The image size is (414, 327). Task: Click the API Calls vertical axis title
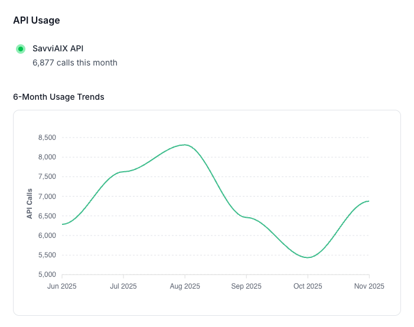click(30, 204)
